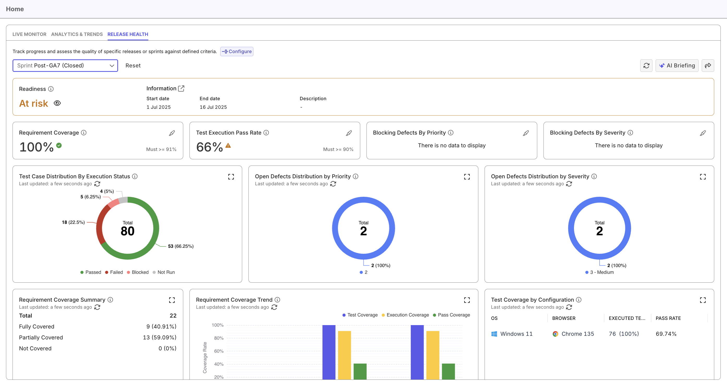
Task: Toggle readiness visibility with the eye icon
Action: 57,103
